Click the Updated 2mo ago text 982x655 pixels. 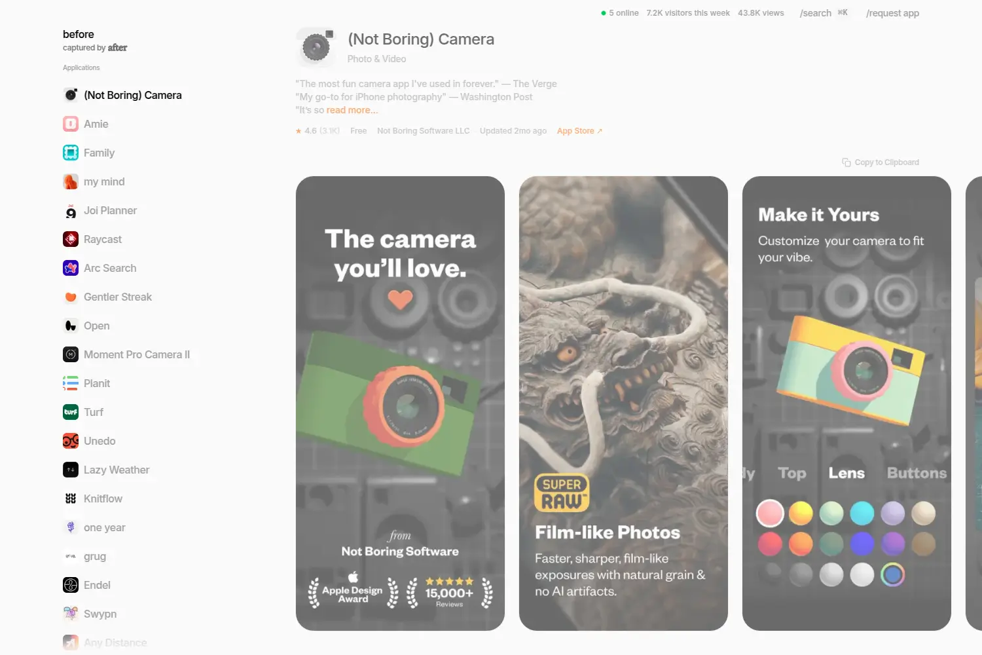[513, 131]
